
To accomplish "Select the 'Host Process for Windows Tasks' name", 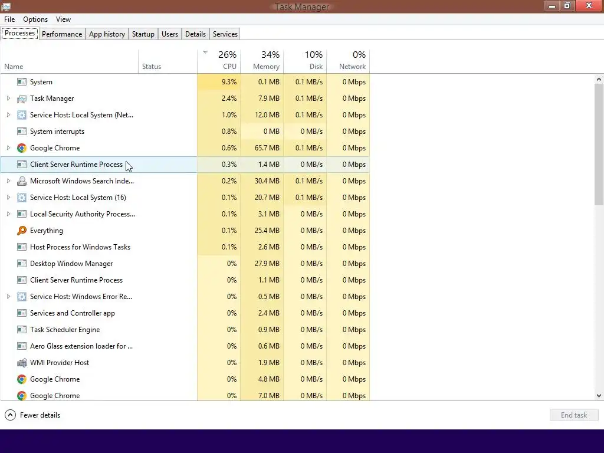I will tap(80, 247).
